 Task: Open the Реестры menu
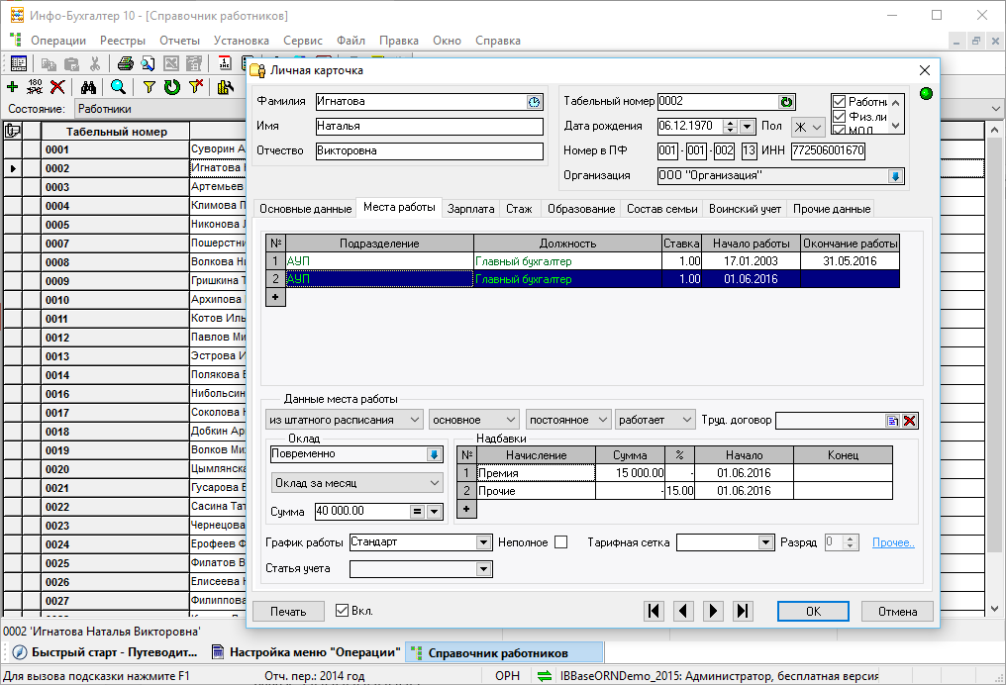pyautogui.click(x=123, y=41)
